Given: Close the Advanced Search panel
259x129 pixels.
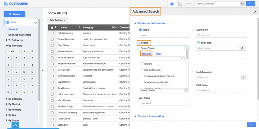Looking at the screenshot, I should (x=255, y=12).
